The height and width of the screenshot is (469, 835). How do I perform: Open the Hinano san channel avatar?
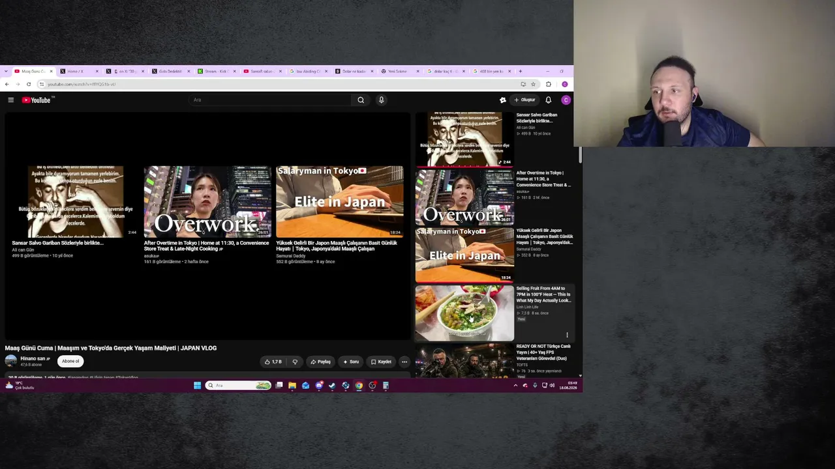[11, 362]
